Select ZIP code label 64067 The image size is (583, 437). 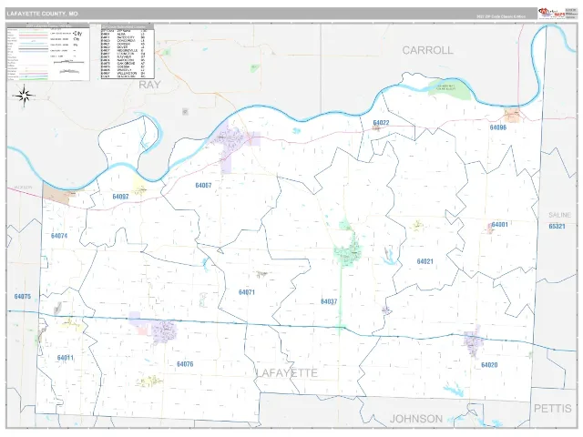pyautogui.click(x=203, y=185)
